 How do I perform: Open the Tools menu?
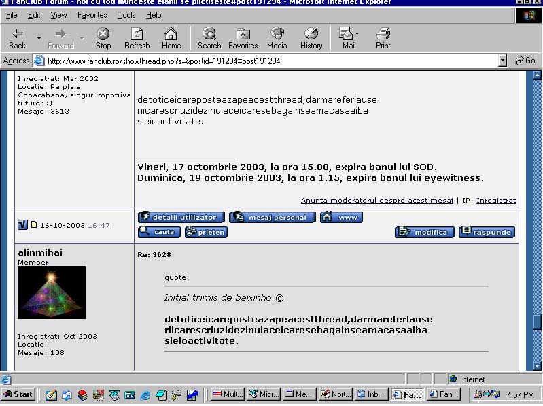126,15
